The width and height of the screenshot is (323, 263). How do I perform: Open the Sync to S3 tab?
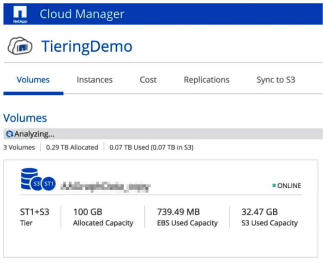(x=275, y=80)
